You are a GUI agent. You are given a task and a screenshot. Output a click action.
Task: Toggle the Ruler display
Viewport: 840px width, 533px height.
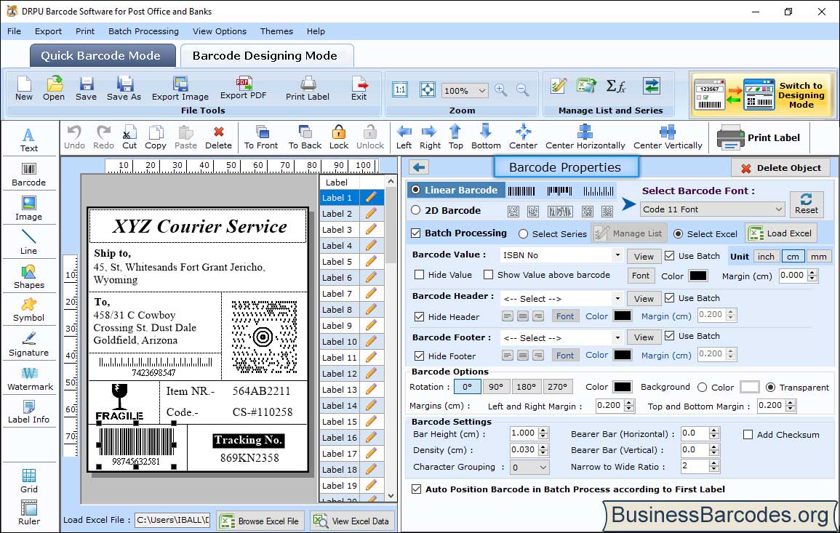pyautogui.click(x=29, y=513)
